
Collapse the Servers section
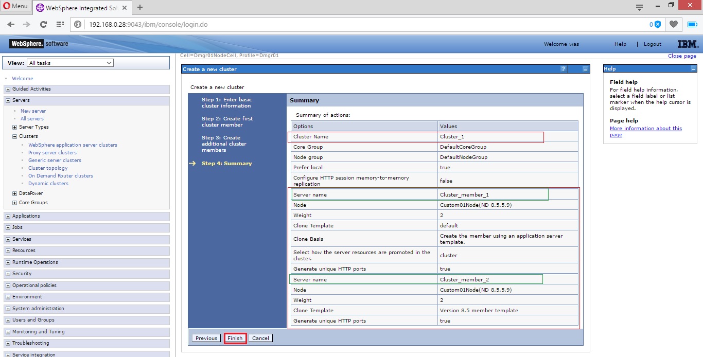7,101
